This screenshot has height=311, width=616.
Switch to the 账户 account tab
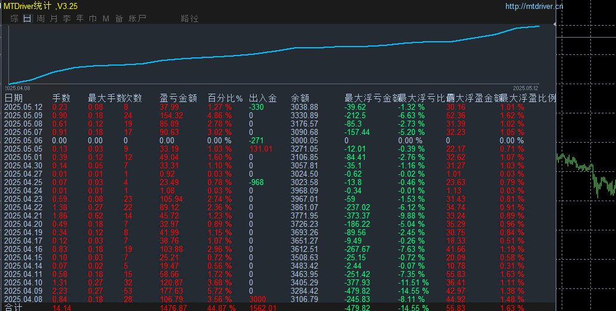click(x=137, y=19)
